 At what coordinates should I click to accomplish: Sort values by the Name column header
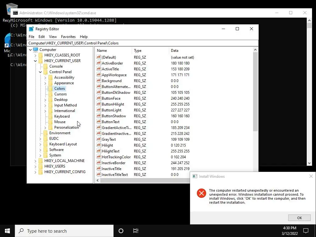(114, 51)
